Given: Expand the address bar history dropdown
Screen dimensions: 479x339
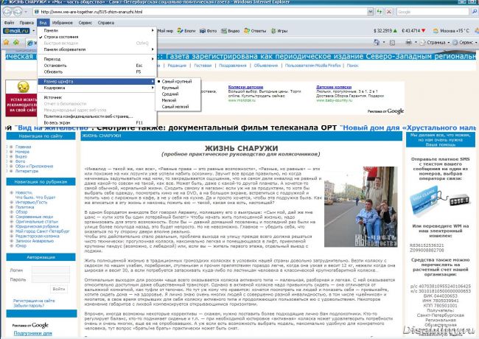Looking at the screenshot, I should coord(370,12).
